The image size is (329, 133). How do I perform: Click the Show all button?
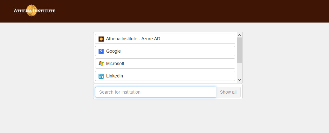click(x=228, y=92)
